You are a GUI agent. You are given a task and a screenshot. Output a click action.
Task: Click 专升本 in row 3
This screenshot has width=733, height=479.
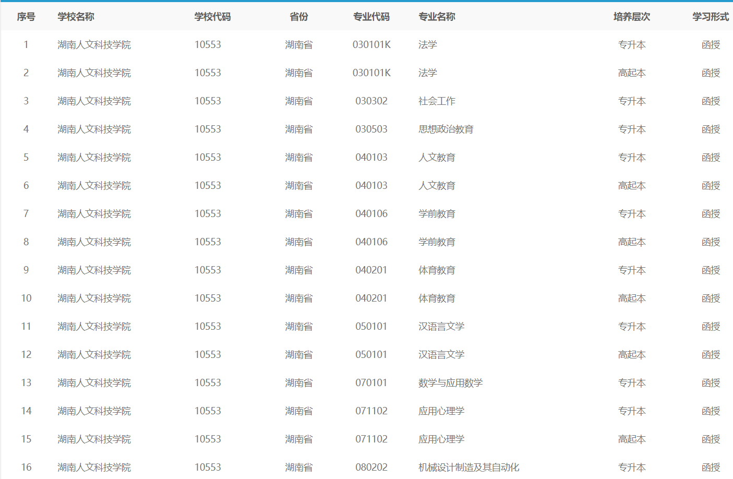coord(632,101)
